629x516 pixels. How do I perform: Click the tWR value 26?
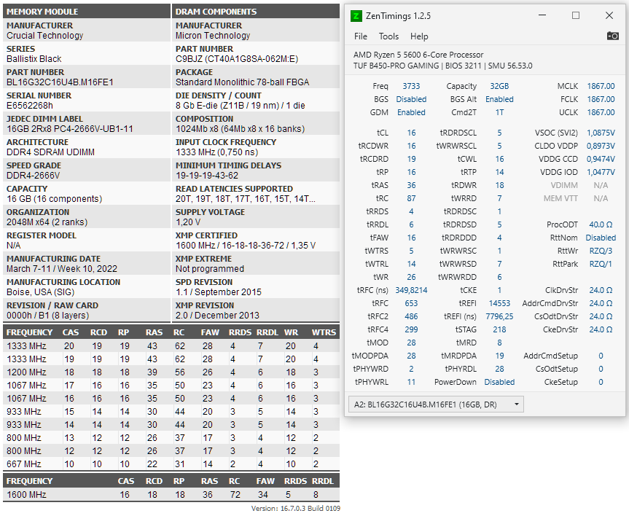click(411, 277)
